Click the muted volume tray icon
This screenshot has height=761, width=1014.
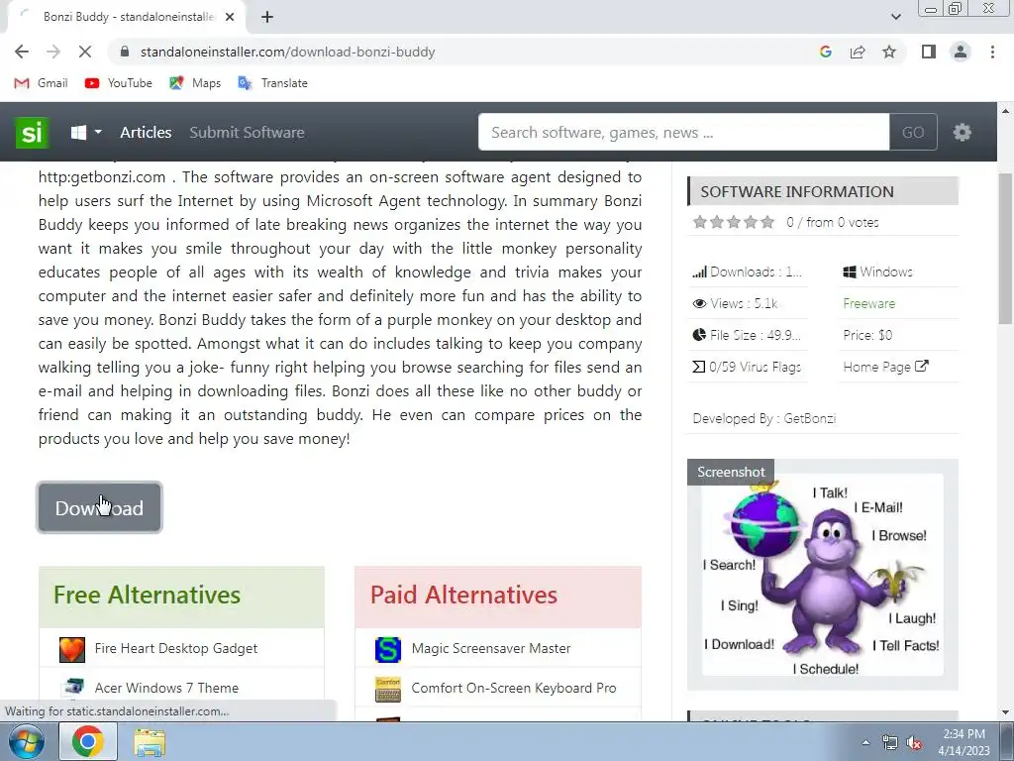pyautogui.click(x=914, y=743)
